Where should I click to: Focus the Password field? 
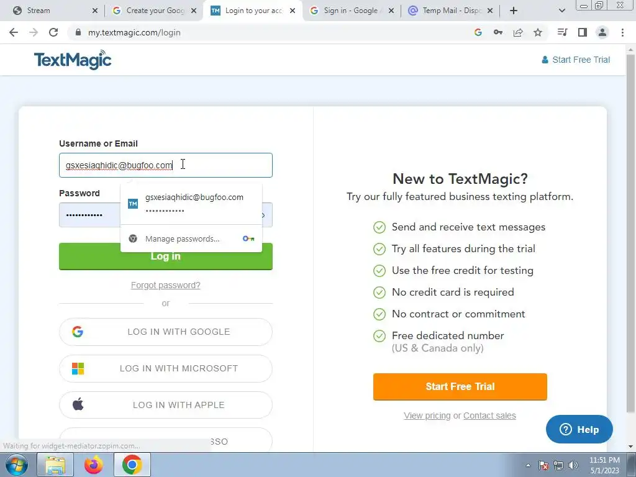[x=89, y=215]
